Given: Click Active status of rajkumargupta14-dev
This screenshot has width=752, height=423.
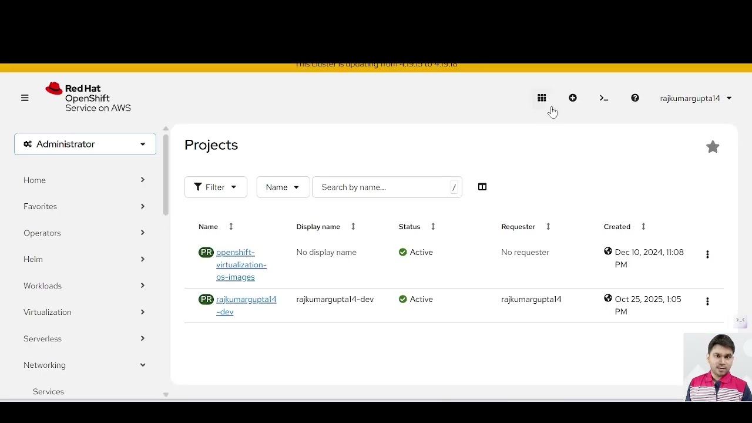Looking at the screenshot, I should click(416, 299).
